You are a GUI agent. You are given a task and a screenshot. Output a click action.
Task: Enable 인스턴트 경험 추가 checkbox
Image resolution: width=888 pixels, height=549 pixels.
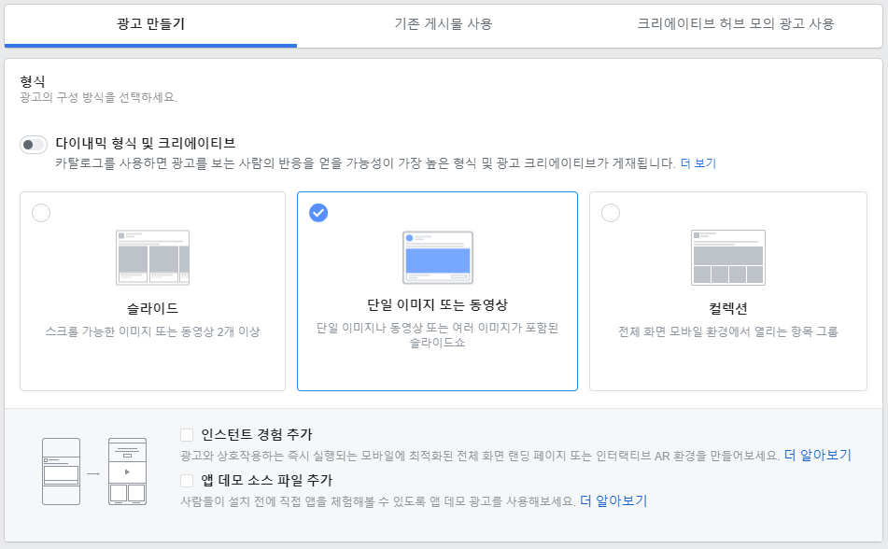[187, 434]
